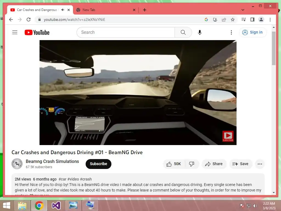Click the #crash hashtag

click(x=86, y=179)
